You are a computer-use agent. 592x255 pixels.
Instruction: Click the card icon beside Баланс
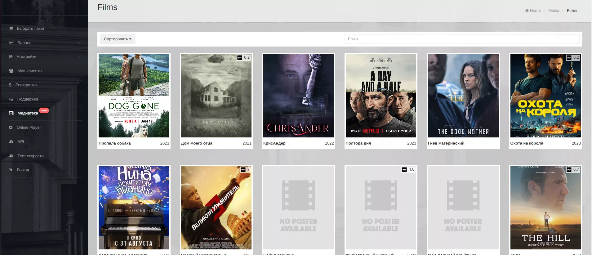(x=11, y=43)
